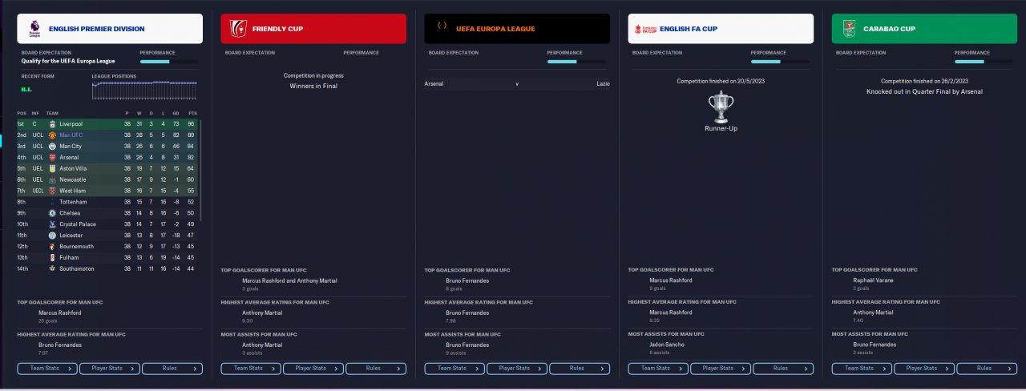Screen dimensions: 1026x391
Task: Click the West Ham club badge
Action: (52, 191)
